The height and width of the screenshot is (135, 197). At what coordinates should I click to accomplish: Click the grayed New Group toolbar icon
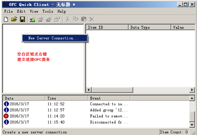click(x=41, y=20)
